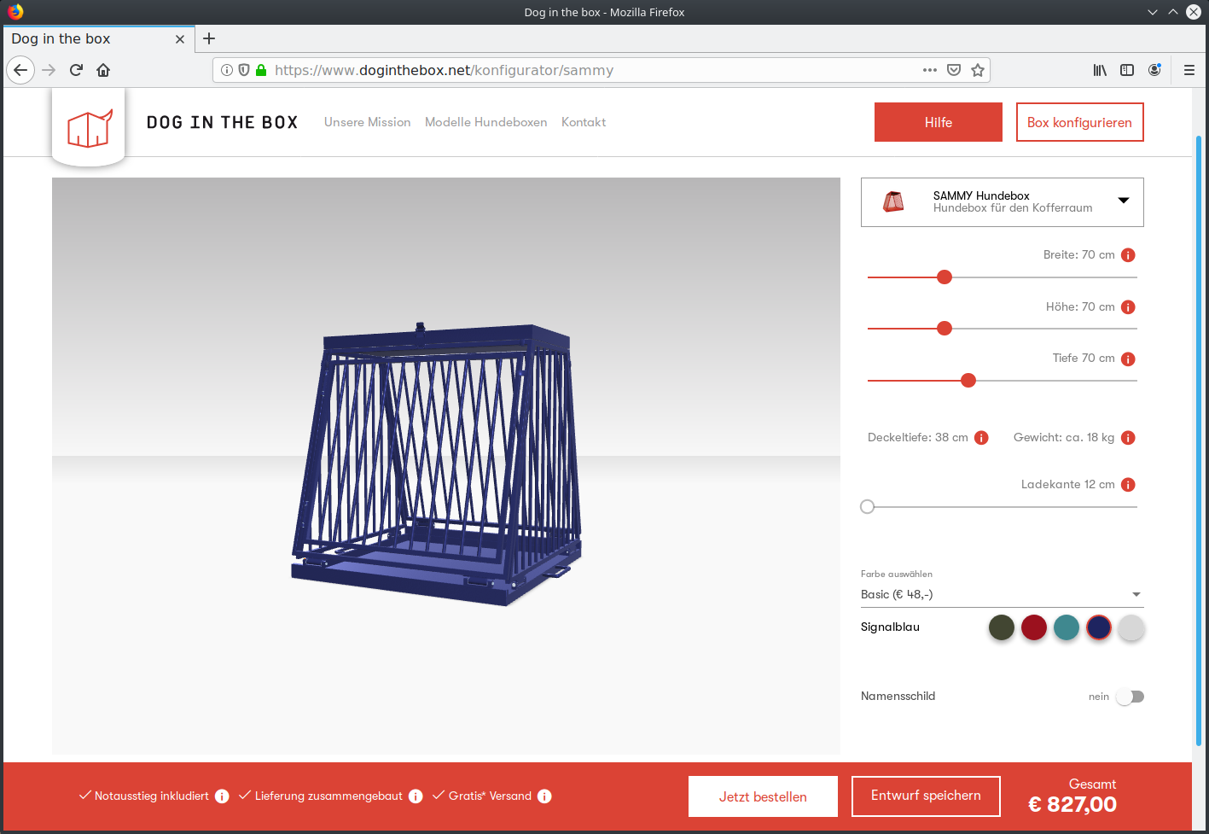The height and width of the screenshot is (834, 1209).
Task: Choose the light grey color swatch
Action: point(1131,627)
